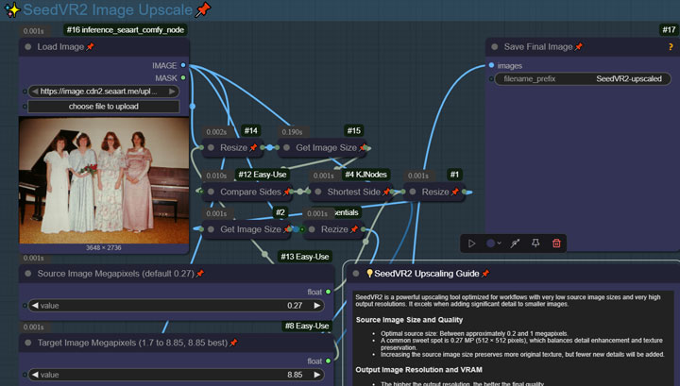Click the 3648 × 2736 dimension text

(104, 248)
